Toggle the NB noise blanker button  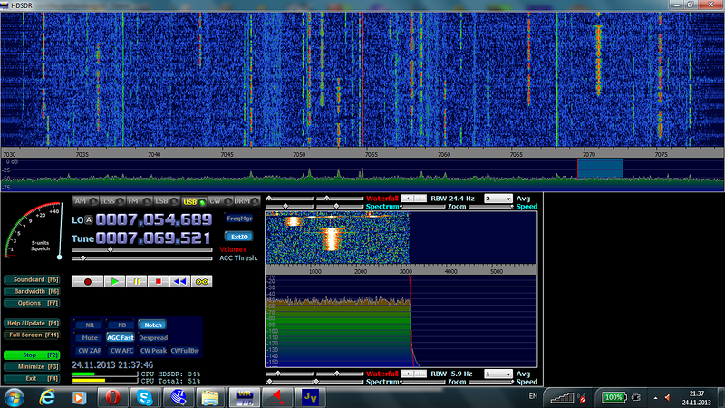121,325
